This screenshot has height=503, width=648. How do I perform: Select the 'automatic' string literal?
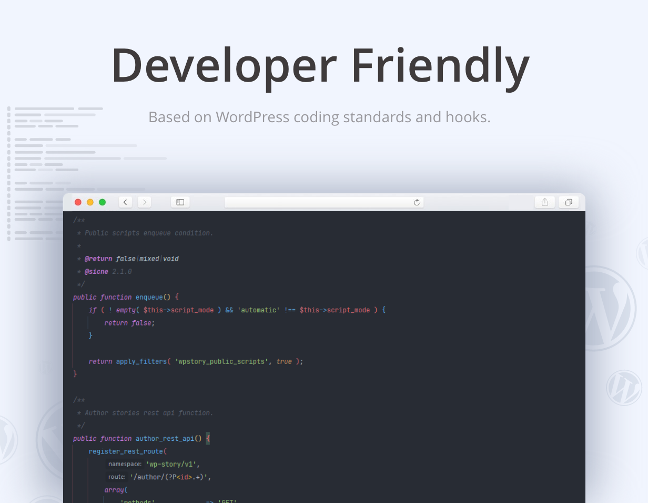pyautogui.click(x=258, y=310)
